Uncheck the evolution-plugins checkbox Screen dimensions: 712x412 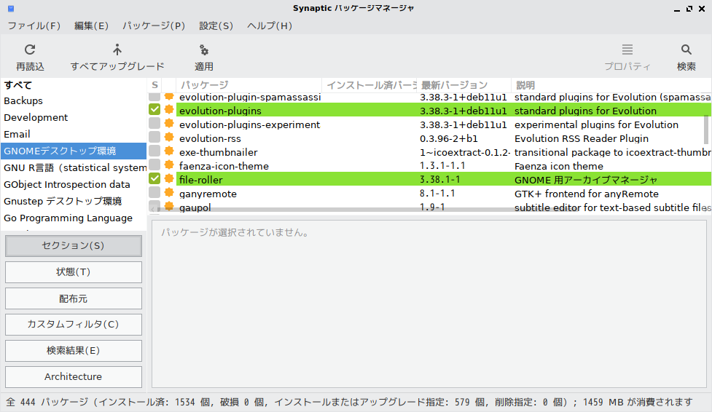(x=154, y=110)
